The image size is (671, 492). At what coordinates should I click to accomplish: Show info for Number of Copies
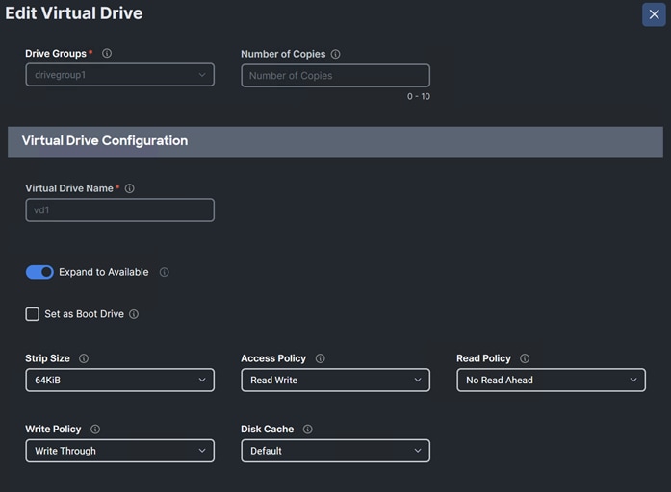(335, 54)
